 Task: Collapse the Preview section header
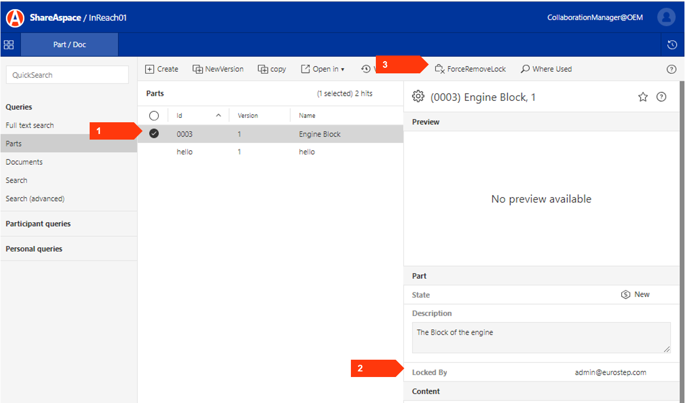coord(541,122)
